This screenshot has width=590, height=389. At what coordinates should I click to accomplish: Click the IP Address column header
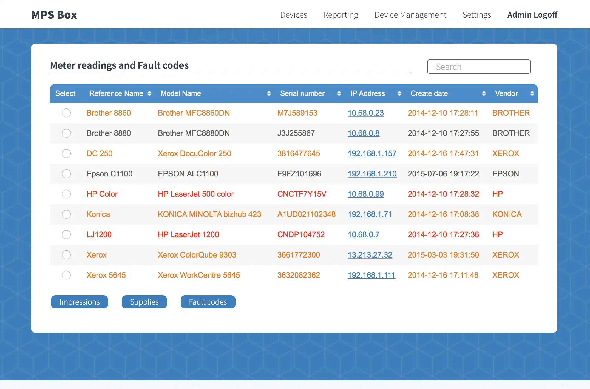(x=367, y=94)
